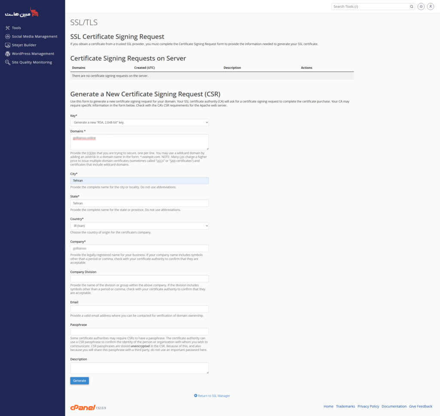The height and width of the screenshot is (416, 440).
Task: Click the cPanel logo in footer
Action: tap(82, 407)
